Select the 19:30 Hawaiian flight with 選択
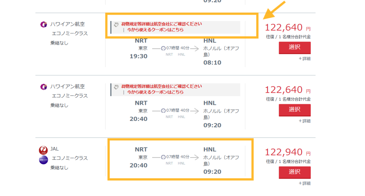This screenshot has width=365, height=196. pos(295,48)
